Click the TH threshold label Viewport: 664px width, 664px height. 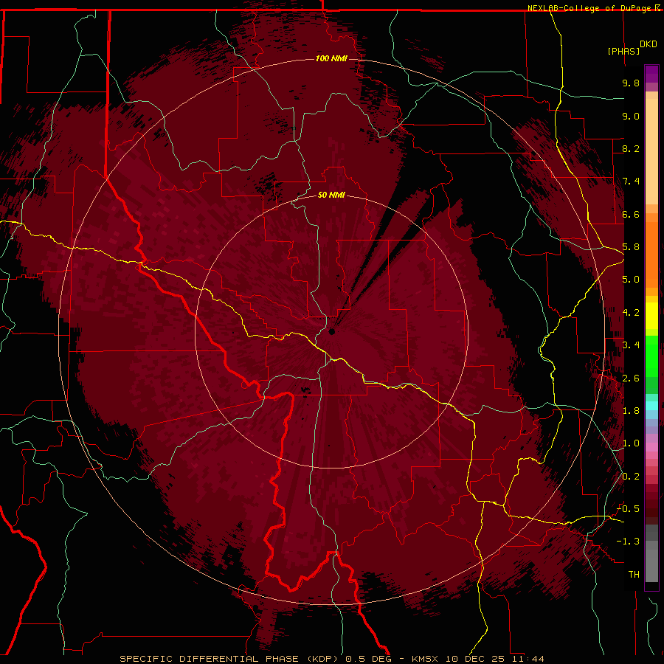click(634, 575)
